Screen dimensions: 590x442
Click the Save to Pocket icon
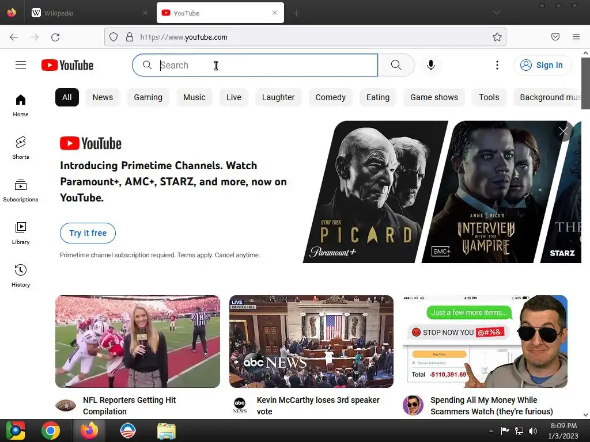(x=555, y=37)
